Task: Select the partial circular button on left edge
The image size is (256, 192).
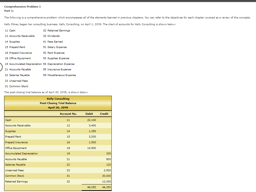Action: click(x=1, y=67)
